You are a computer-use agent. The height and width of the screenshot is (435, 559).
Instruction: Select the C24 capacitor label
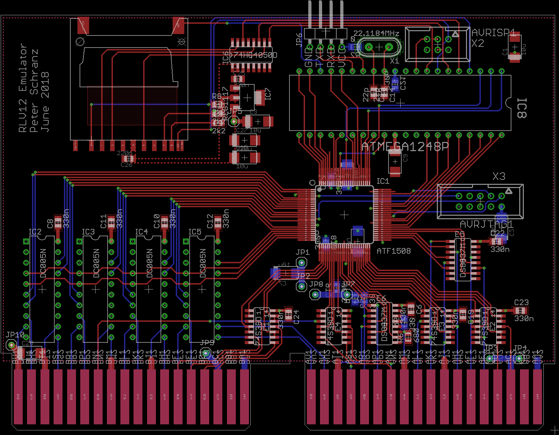pyautogui.click(x=296, y=317)
